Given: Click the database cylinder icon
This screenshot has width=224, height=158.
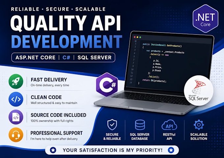Looking at the screenshot, I should pos(140,125).
